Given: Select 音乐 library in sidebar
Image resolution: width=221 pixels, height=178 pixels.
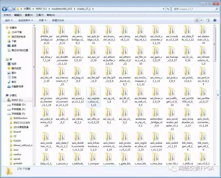Looking at the screenshot, I should pyautogui.click(x=12, y=82).
